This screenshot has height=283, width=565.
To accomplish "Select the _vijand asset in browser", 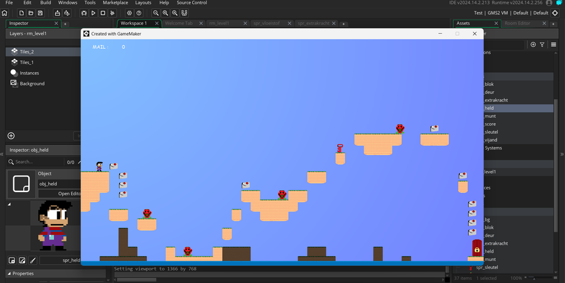I will pyautogui.click(x=518, y=140).
